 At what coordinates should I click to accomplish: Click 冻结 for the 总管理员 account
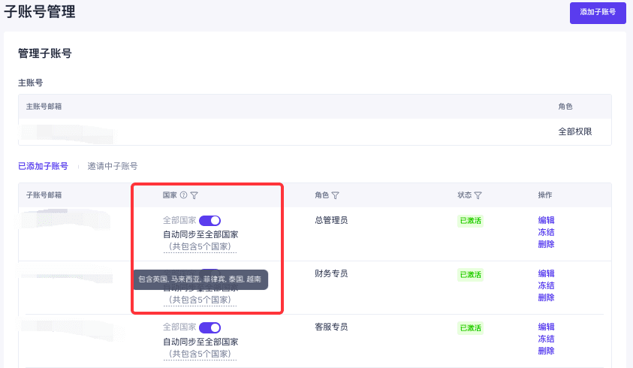point(546,232)
